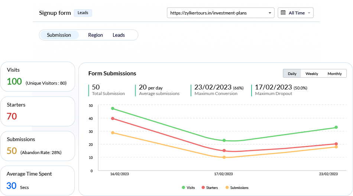Switch chart to Monthly view

[x=334, y=73]
